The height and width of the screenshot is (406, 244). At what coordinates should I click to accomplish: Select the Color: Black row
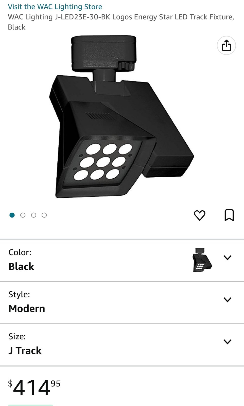tap(122, 260)
